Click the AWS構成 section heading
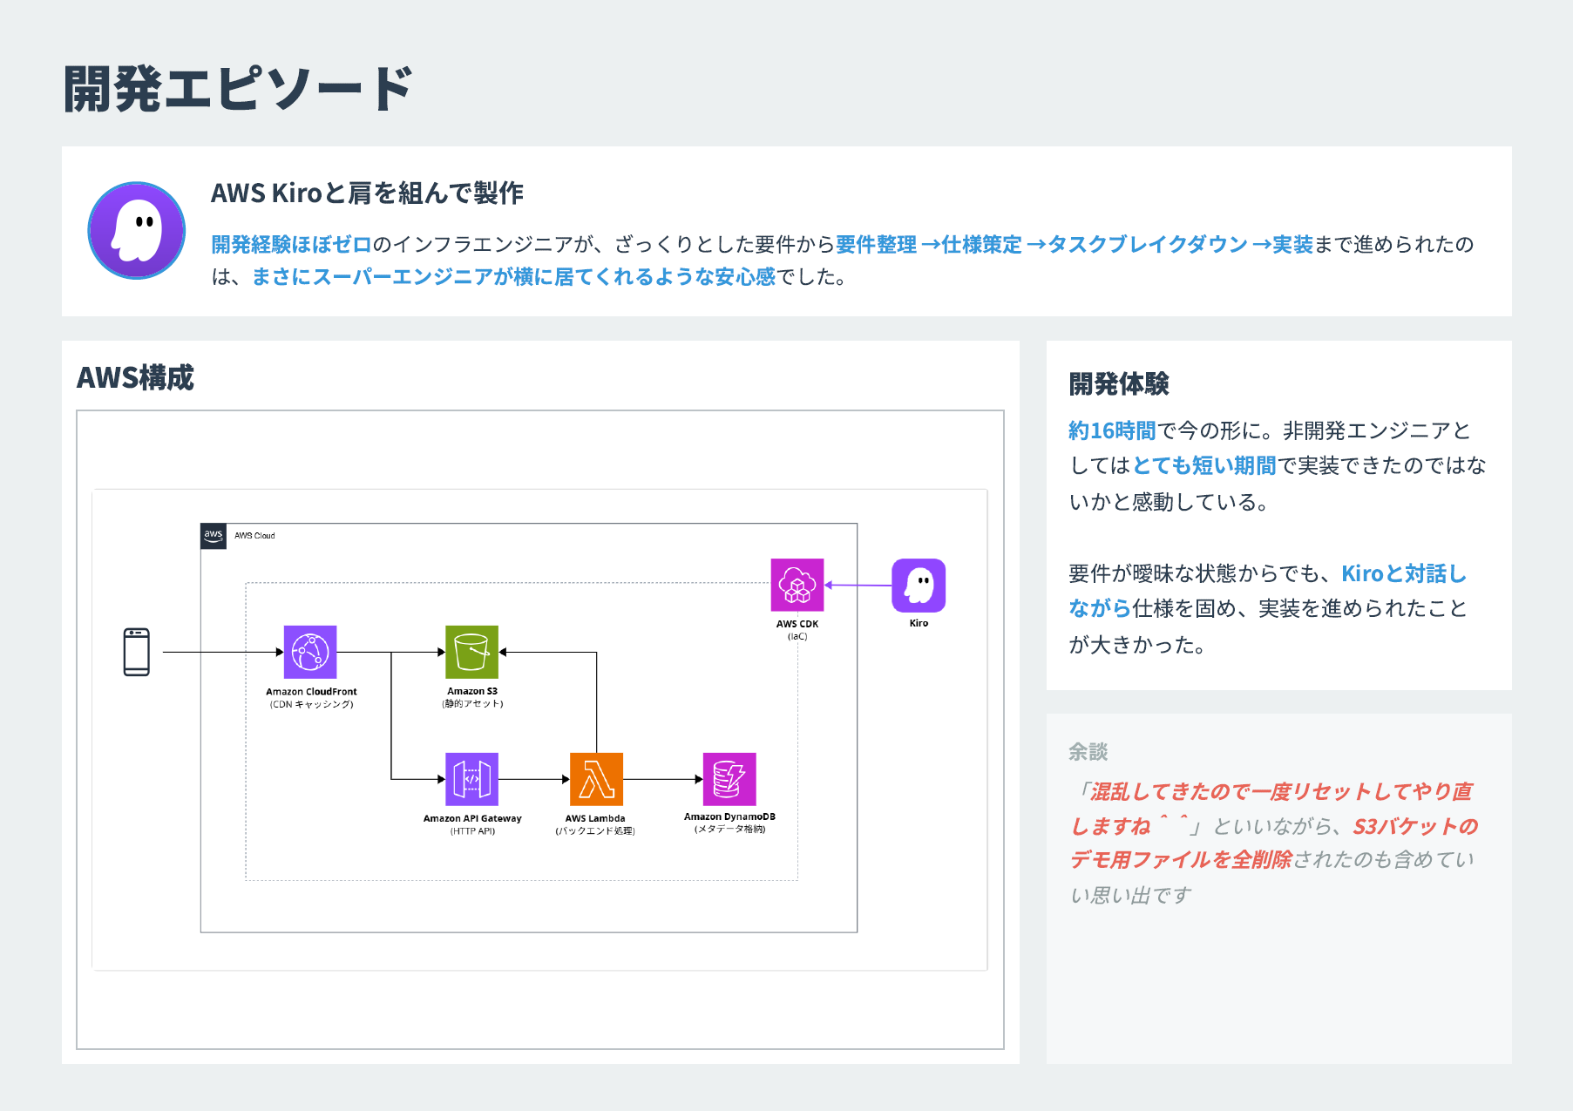 (x=136, y=378)
